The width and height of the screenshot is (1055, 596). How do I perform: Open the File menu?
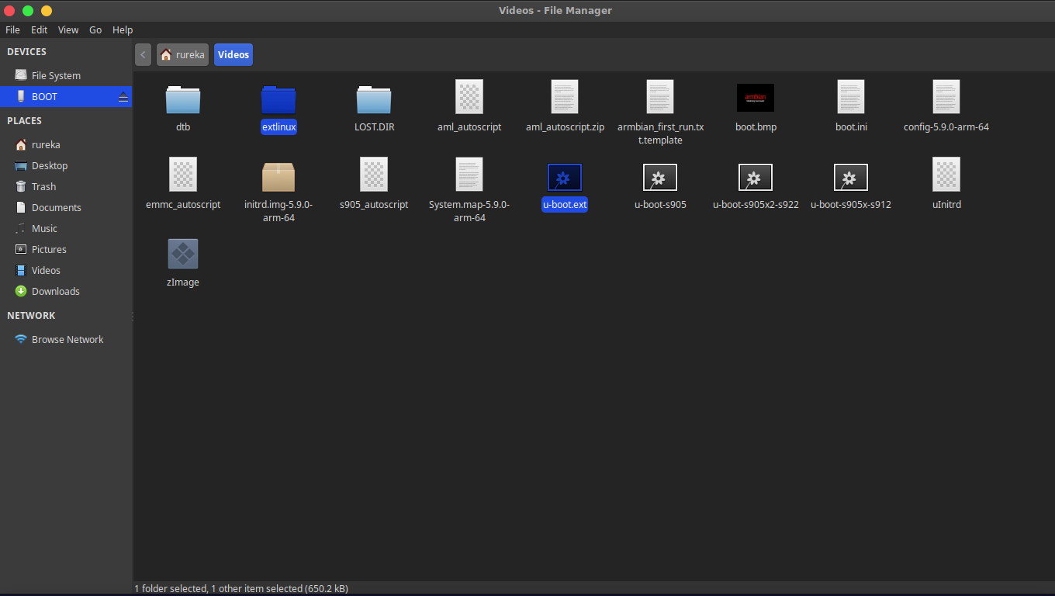[13, 29]
